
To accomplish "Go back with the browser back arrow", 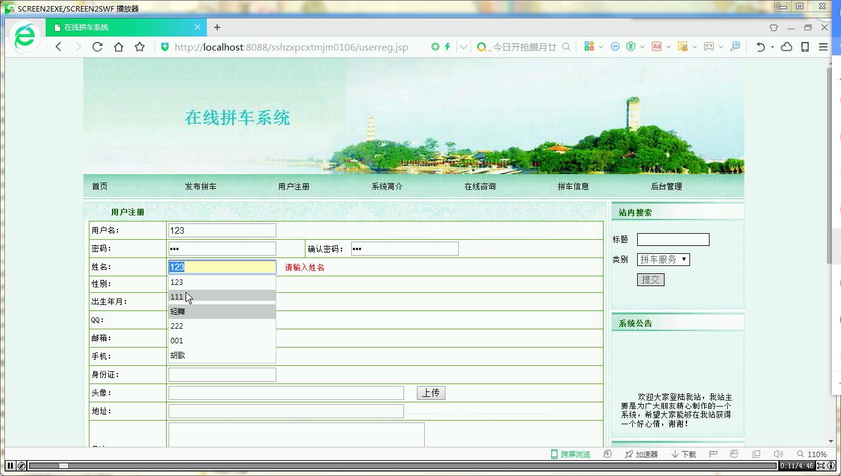I will click(58, 47).
